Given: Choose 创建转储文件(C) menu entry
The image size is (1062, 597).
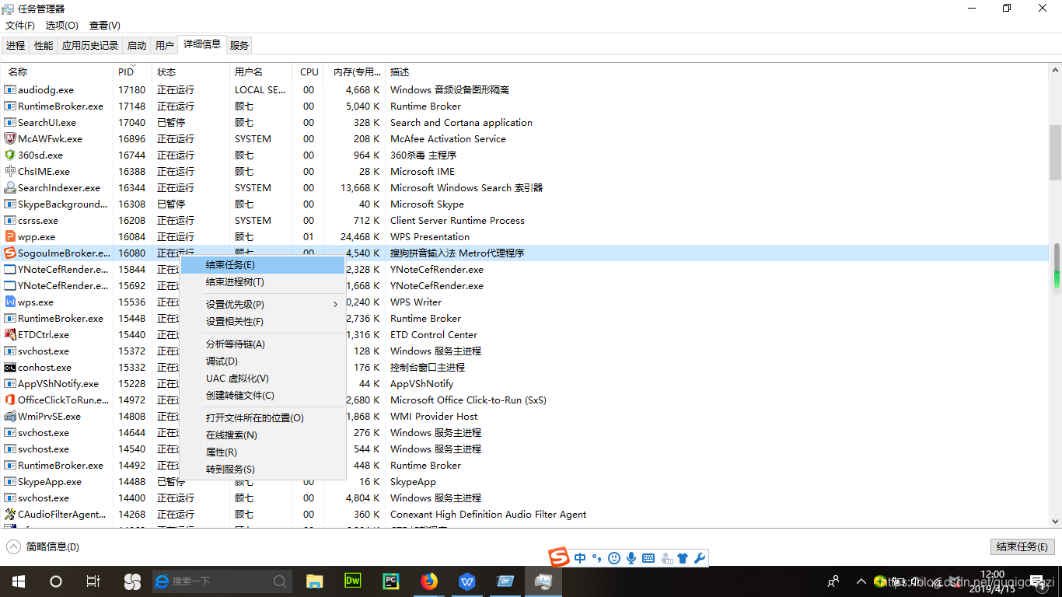Looking at the screenshot, I should (x=263, y=396).
